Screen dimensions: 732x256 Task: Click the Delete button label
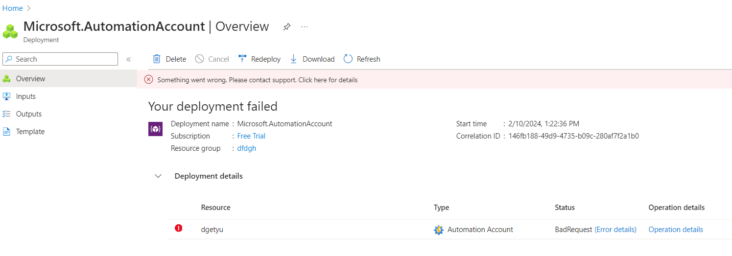176,59
